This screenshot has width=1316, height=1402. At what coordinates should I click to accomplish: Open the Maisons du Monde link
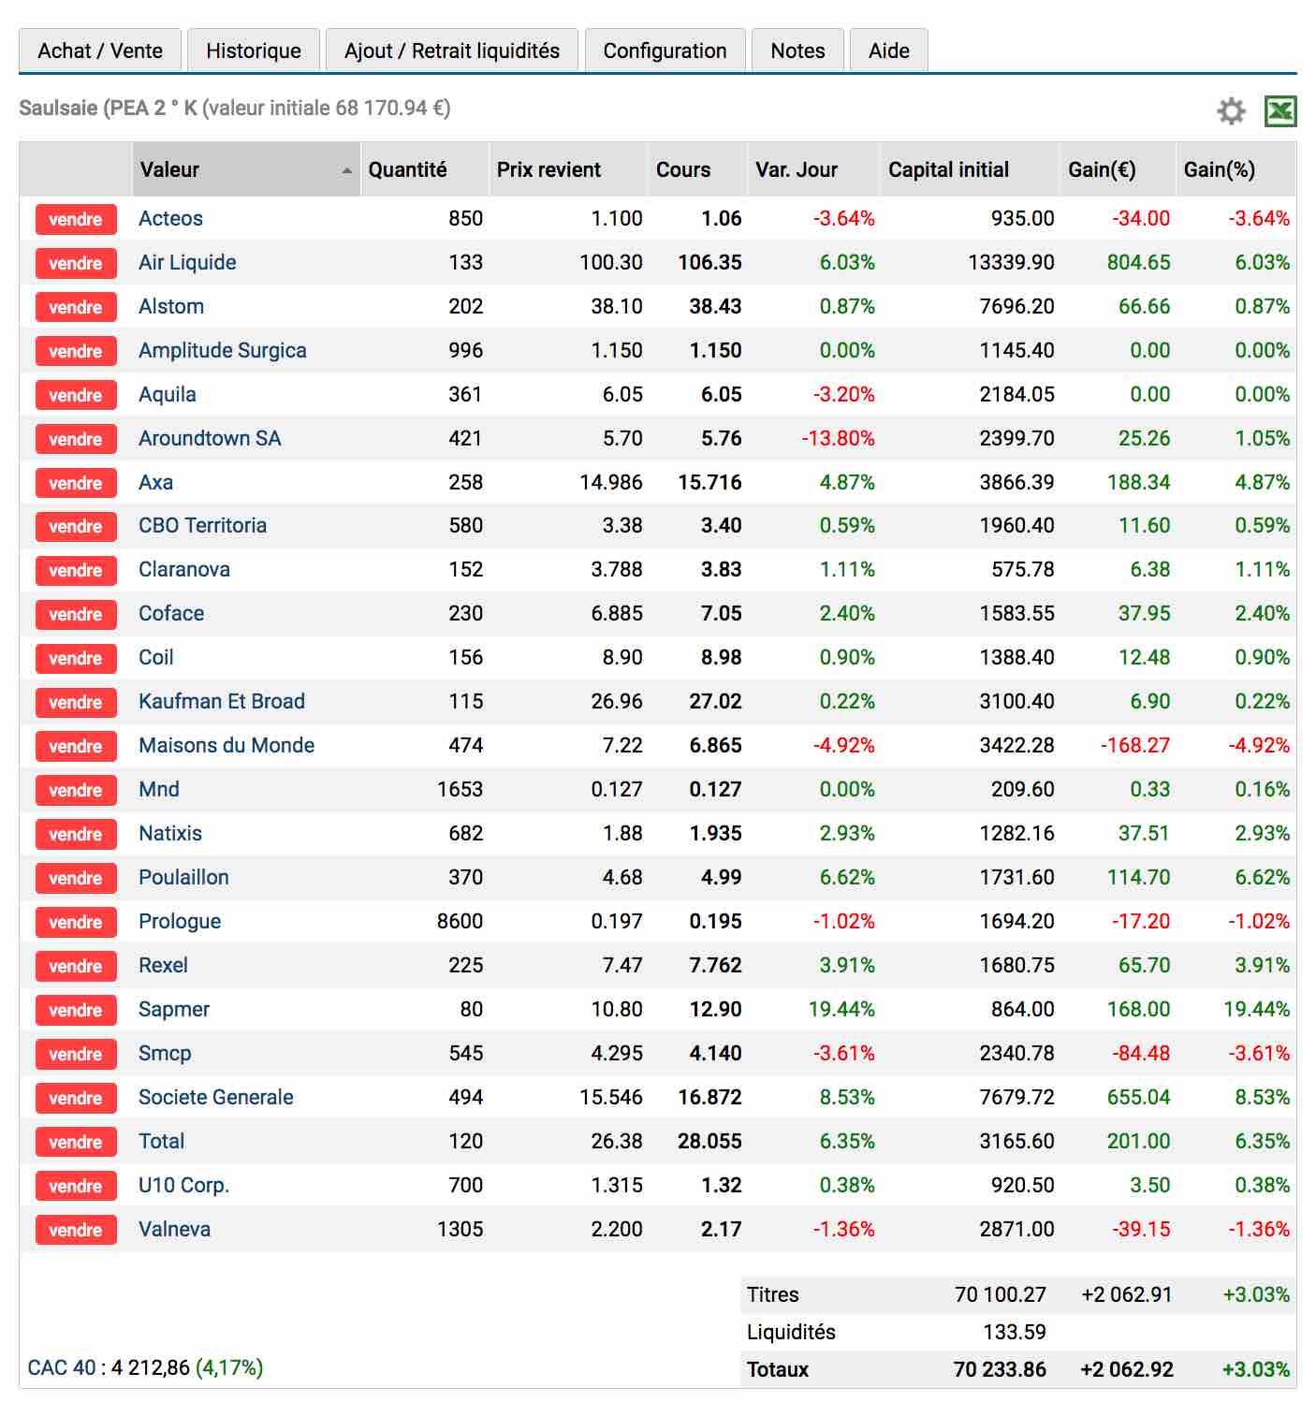(227, 746)
